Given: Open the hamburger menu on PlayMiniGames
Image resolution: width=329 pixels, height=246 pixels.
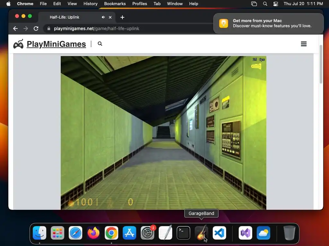Looking at the screenshot, I should [x=304, y=44].
